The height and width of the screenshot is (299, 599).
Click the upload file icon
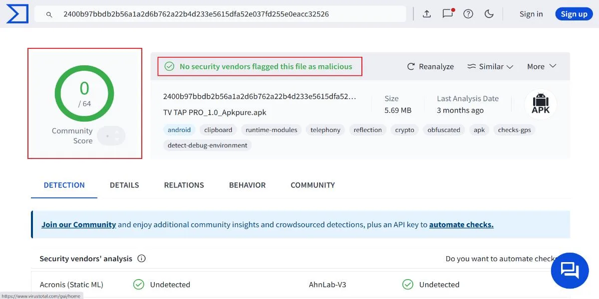click(427, 14)
